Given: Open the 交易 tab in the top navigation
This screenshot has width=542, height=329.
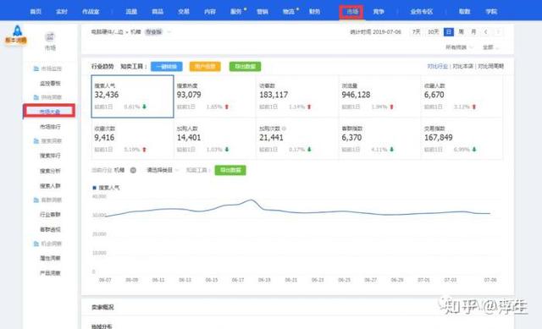Looking at the screenshot, I should 184,11.
